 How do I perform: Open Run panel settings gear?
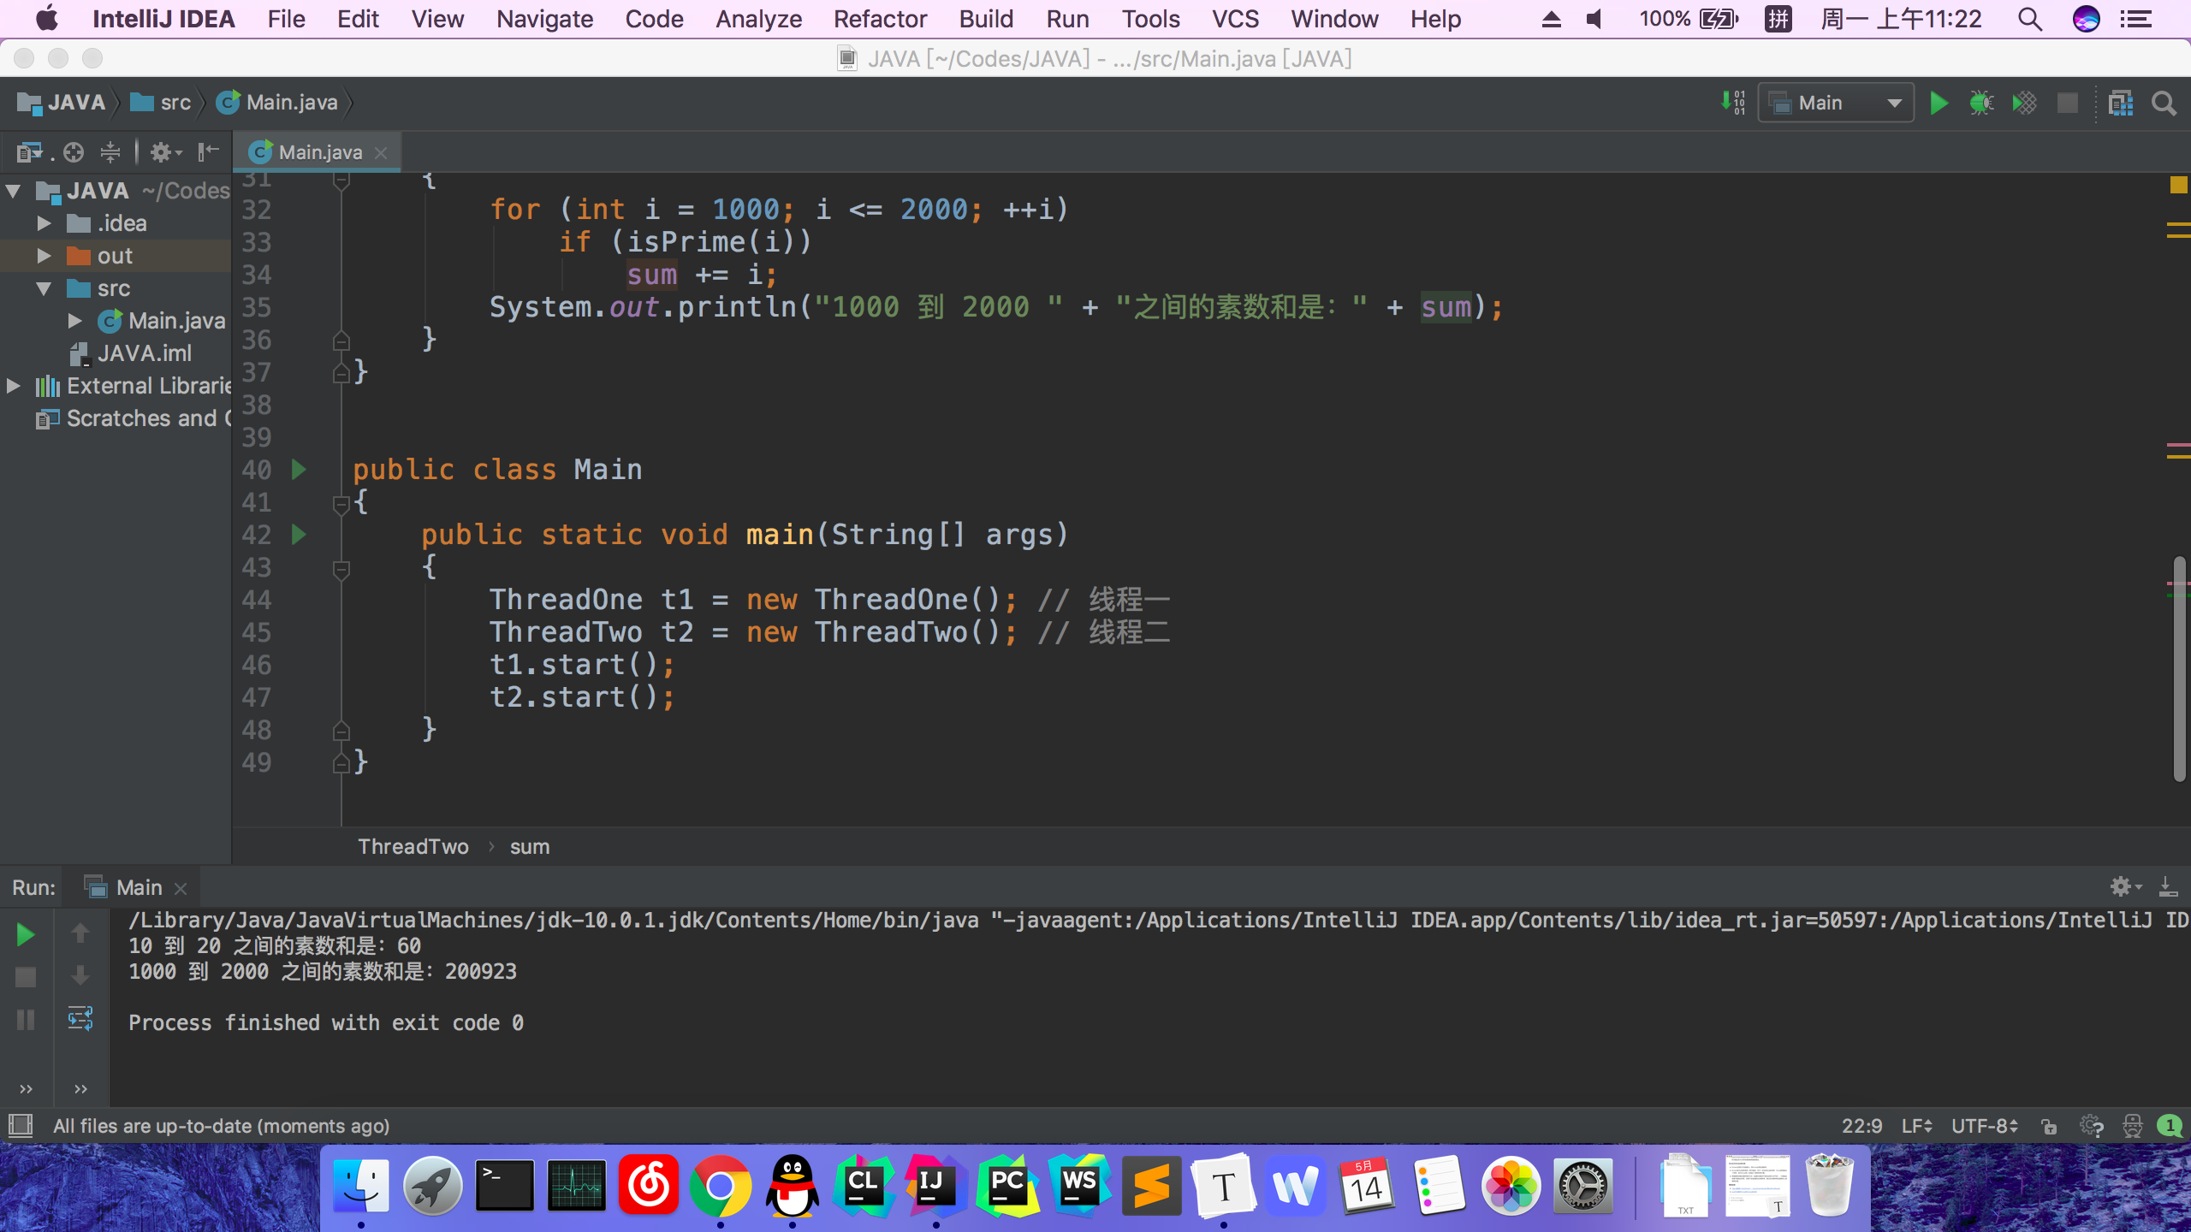[2126, 886]
